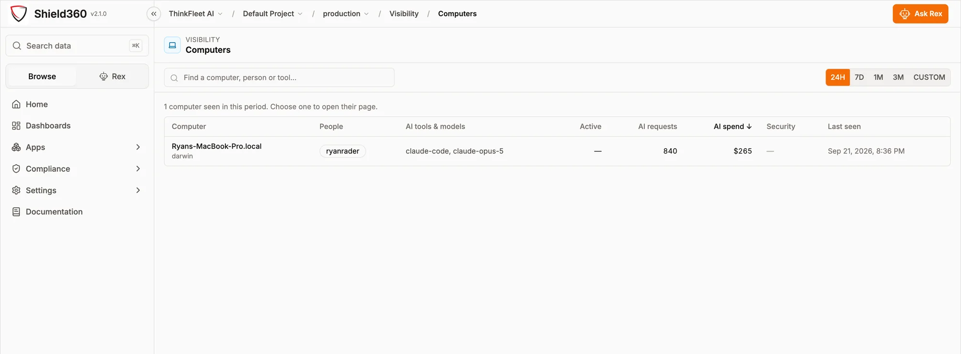
Task: Collapse the sidebar with double-chevron button
Action: tap(154, 14)
